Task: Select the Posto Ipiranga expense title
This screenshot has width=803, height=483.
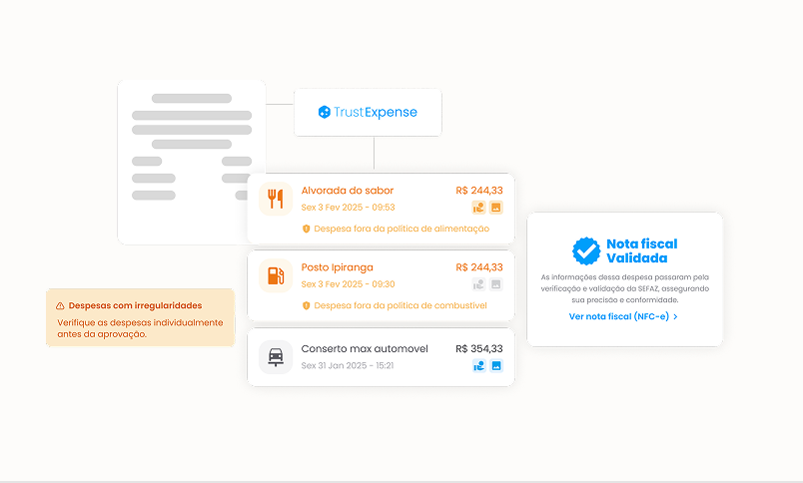Action: tap(338, 267)
